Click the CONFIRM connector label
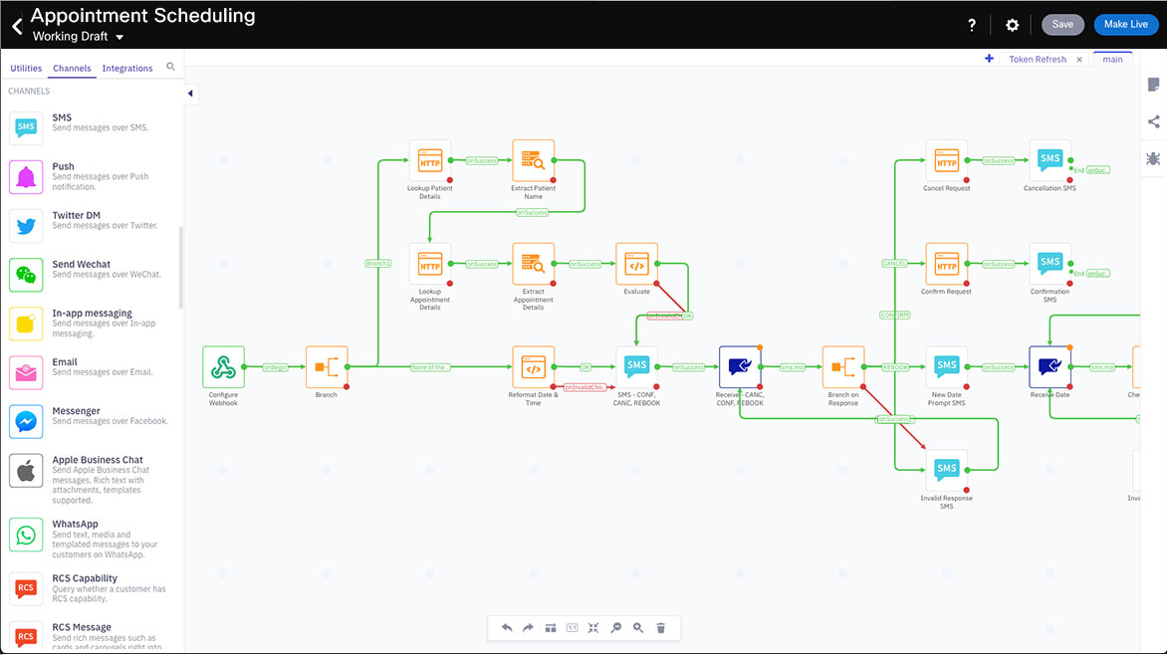This screenshot has height=655, width=1167. coord(894,316)
